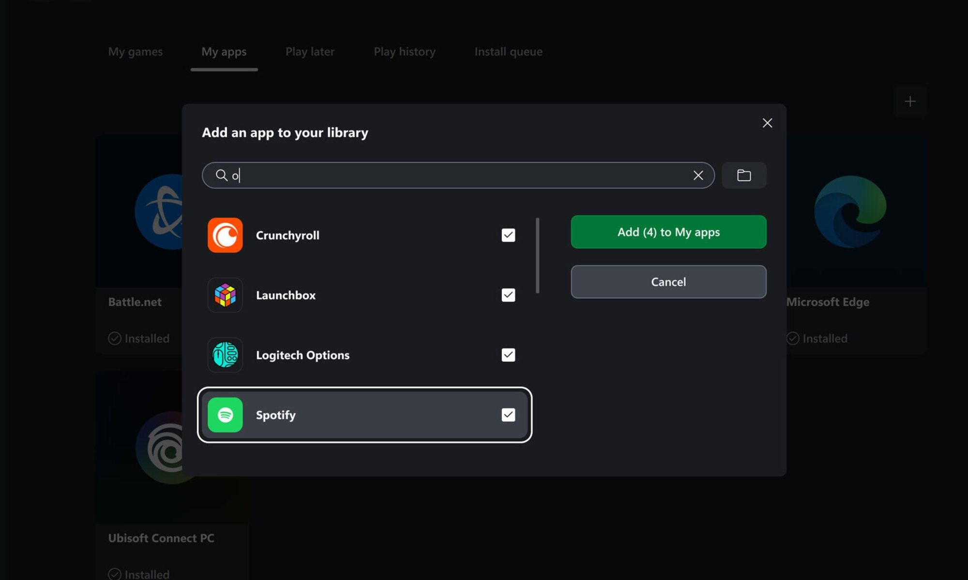Open the Play later tab

click(x=310, y=52)
